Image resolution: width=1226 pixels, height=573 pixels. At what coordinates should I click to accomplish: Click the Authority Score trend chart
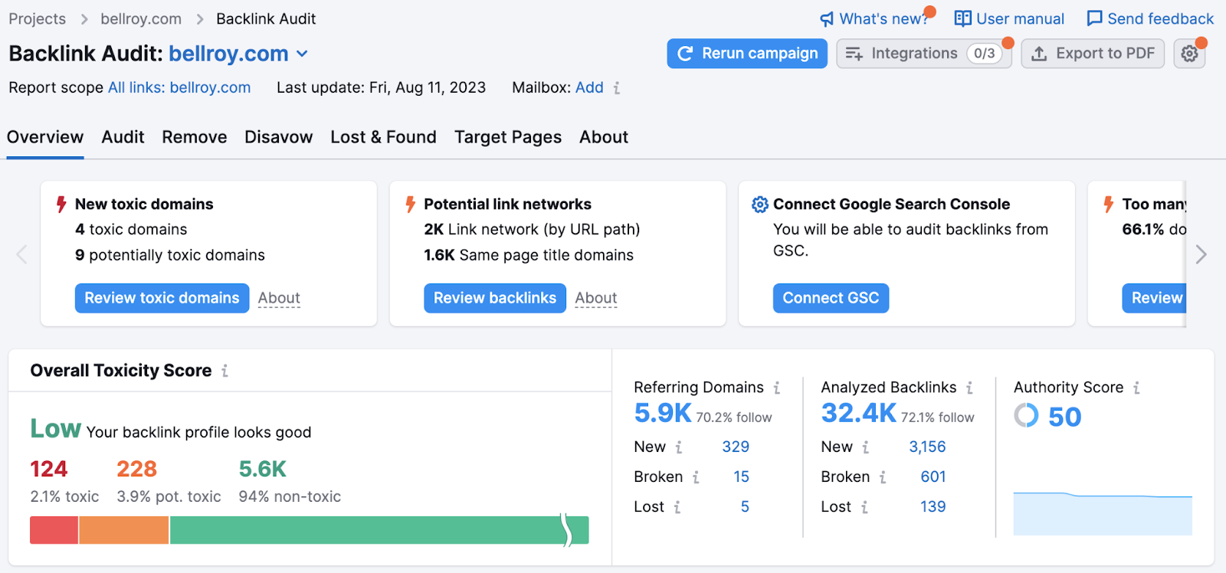1102,513
